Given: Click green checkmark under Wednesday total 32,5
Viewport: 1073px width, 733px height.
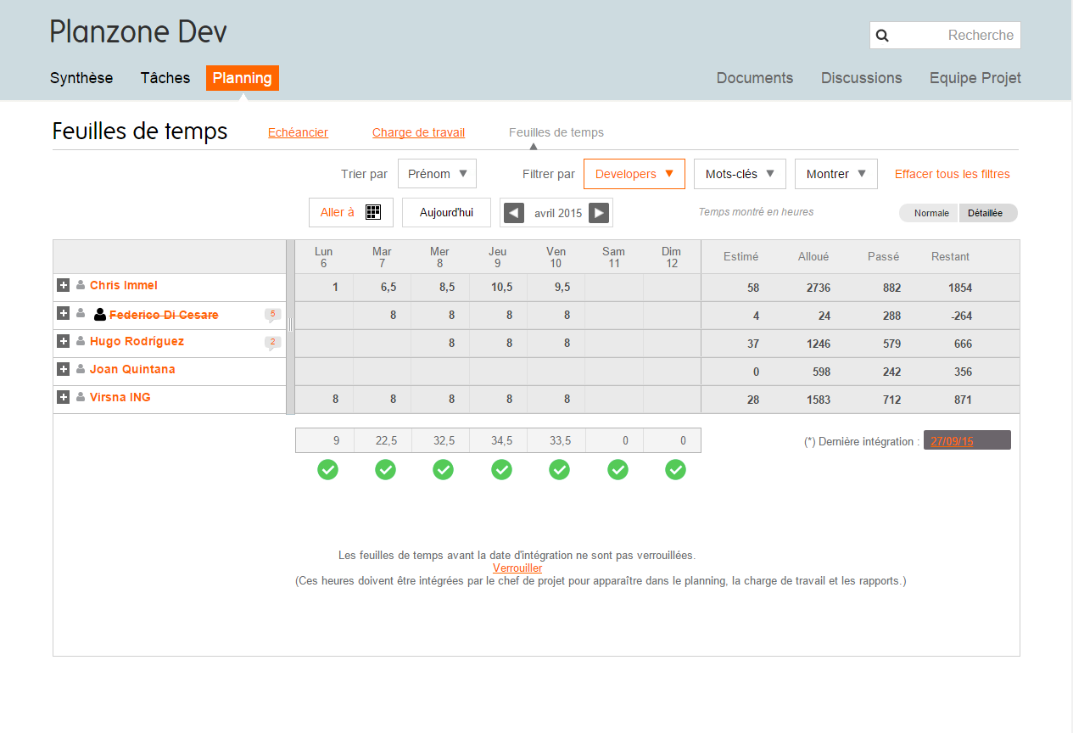Looking at the screenshot, I should pyautogui.click(x=443, y=469).
